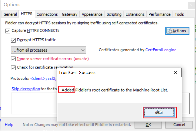This screenshot has height=131, width=196.
Task: Click the TrustCert Success title text
Action: point(77,73)
